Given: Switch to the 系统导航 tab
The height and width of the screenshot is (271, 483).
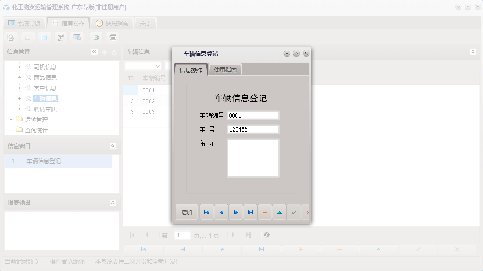Looking at the screenshot, I should pyautogui.click(x=25, y=23).
